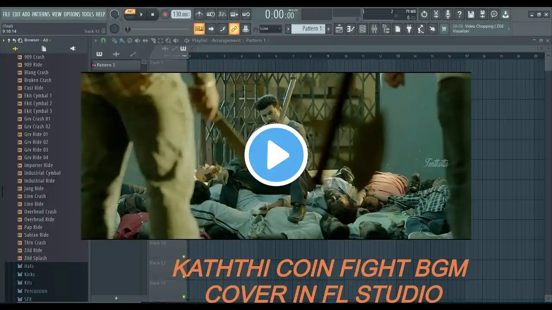Click the transport Play button
Viewport: 552px width, 310px height.
click(141, 14)
